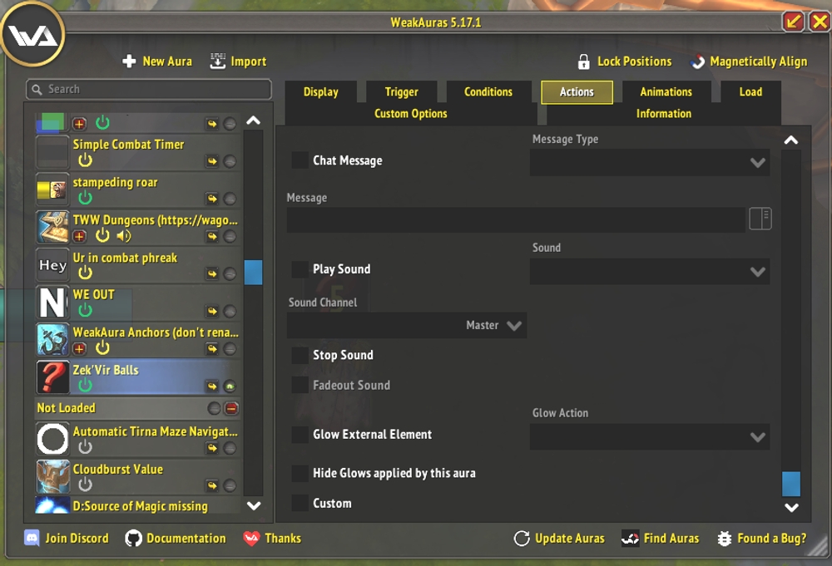Open the Information tab
The image size is (832, 566).
tap(664, 113)
